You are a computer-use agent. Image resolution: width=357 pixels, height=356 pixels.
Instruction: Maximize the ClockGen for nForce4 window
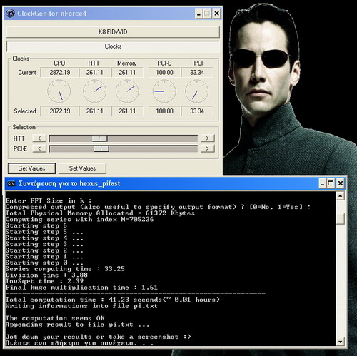coord(207,14)
